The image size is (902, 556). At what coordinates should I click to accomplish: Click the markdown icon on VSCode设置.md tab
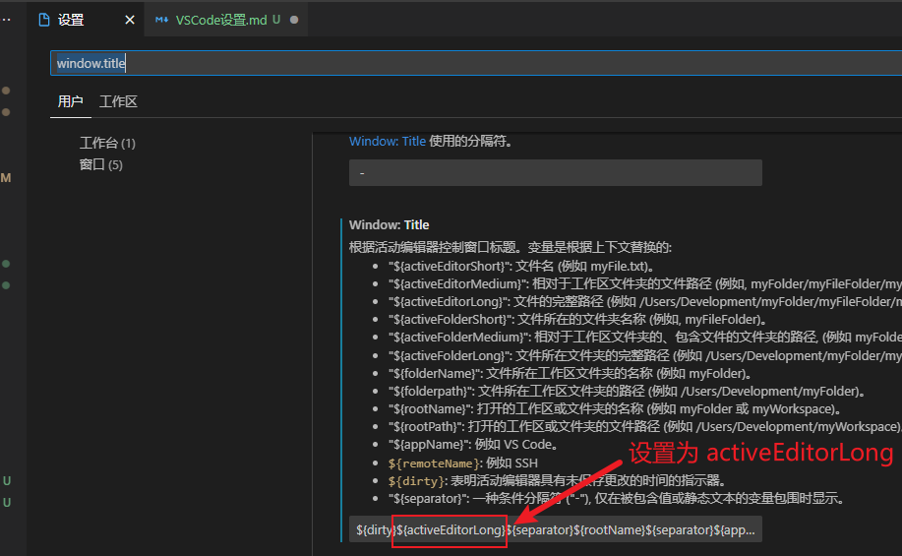click(x=162, y=20)
